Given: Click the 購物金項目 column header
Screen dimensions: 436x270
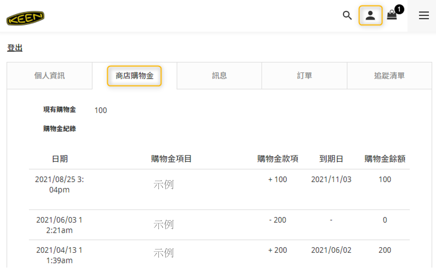Looking at the screenshot, I should (x=171, y=159).
